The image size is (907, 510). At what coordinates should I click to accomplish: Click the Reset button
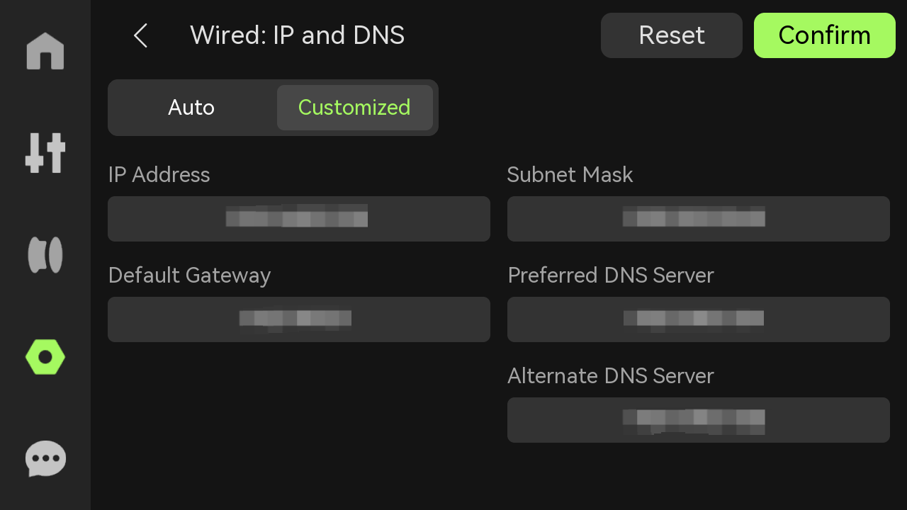(672, 35)
